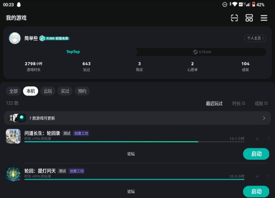Sort by 成就 with sort icon
Image resolution: width=275 pixels, height=198 pixels.
pyautogui.click(x=261, y=103)
